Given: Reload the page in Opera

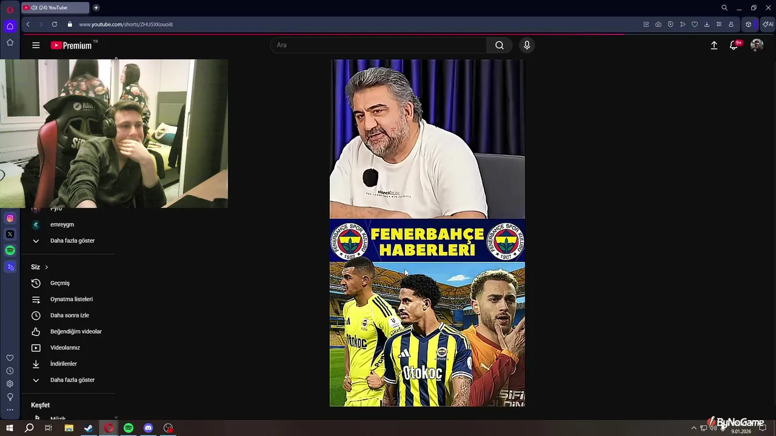Looking at the screenshot, I should 55,24.
